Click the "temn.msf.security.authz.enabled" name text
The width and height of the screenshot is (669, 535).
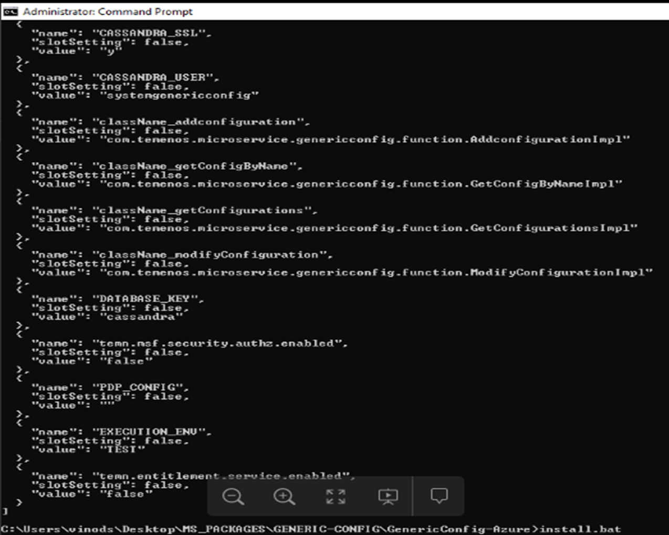219,343
